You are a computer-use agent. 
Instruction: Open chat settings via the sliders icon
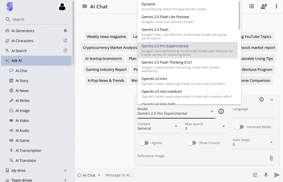pos(255,175)
